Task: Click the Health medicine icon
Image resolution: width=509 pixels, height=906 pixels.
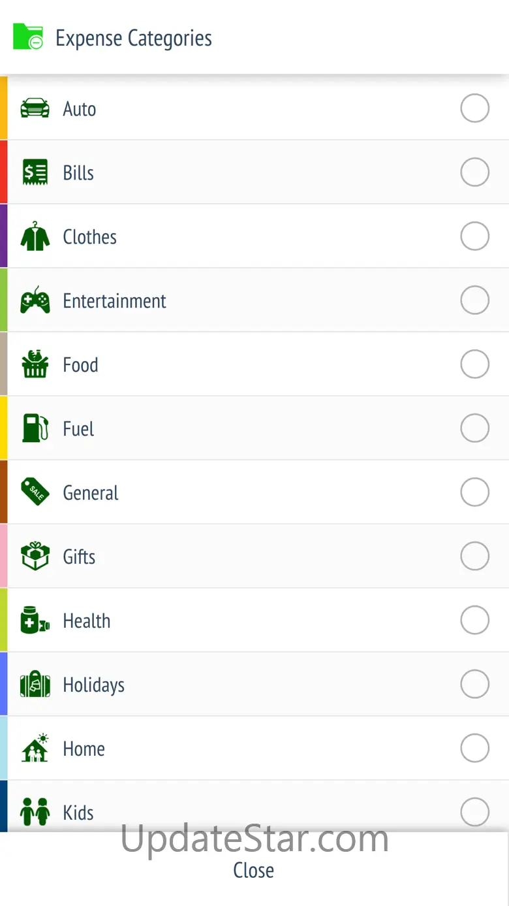Action: tap(35, 621)
